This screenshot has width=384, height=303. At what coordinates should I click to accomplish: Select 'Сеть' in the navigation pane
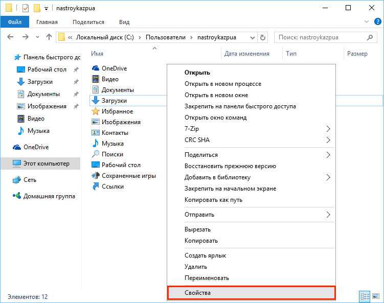30,180
